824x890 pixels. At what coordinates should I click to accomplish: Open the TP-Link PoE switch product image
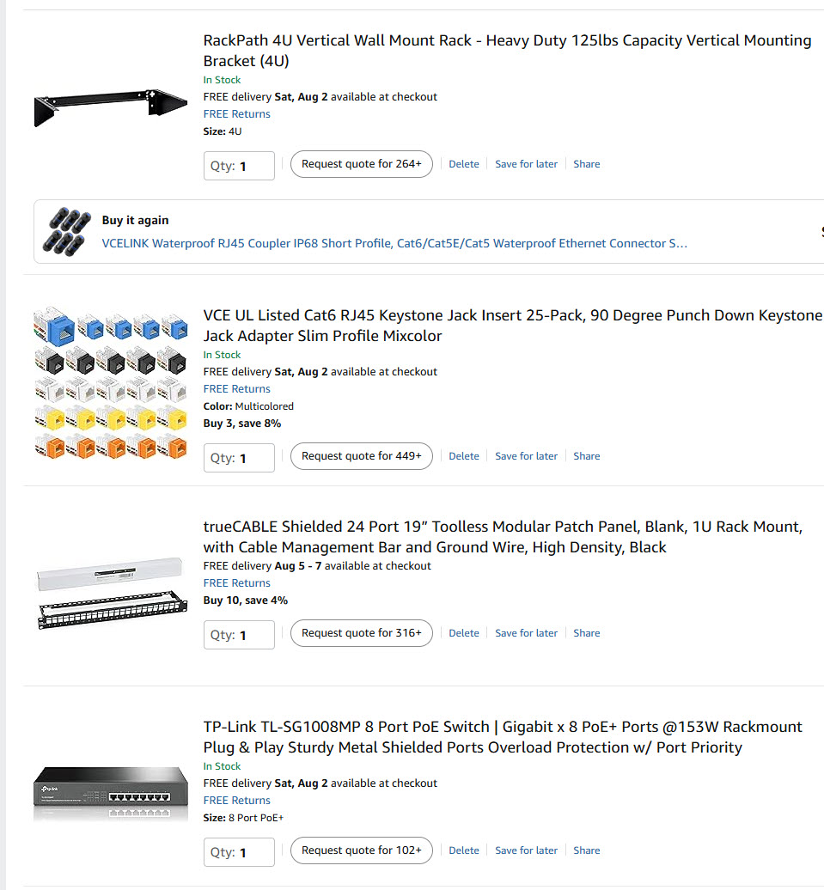point(111,793)
